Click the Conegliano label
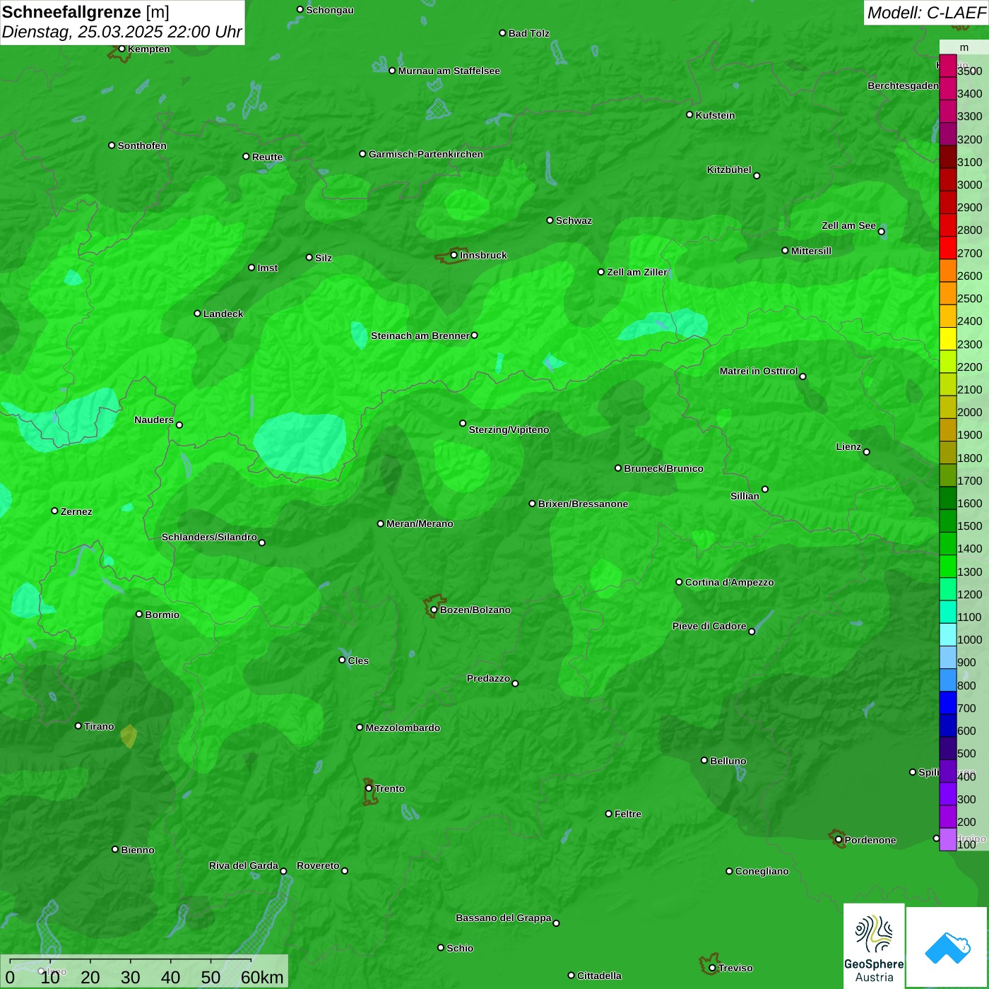Screen dimensions: 989x989 tap(762, 871)
